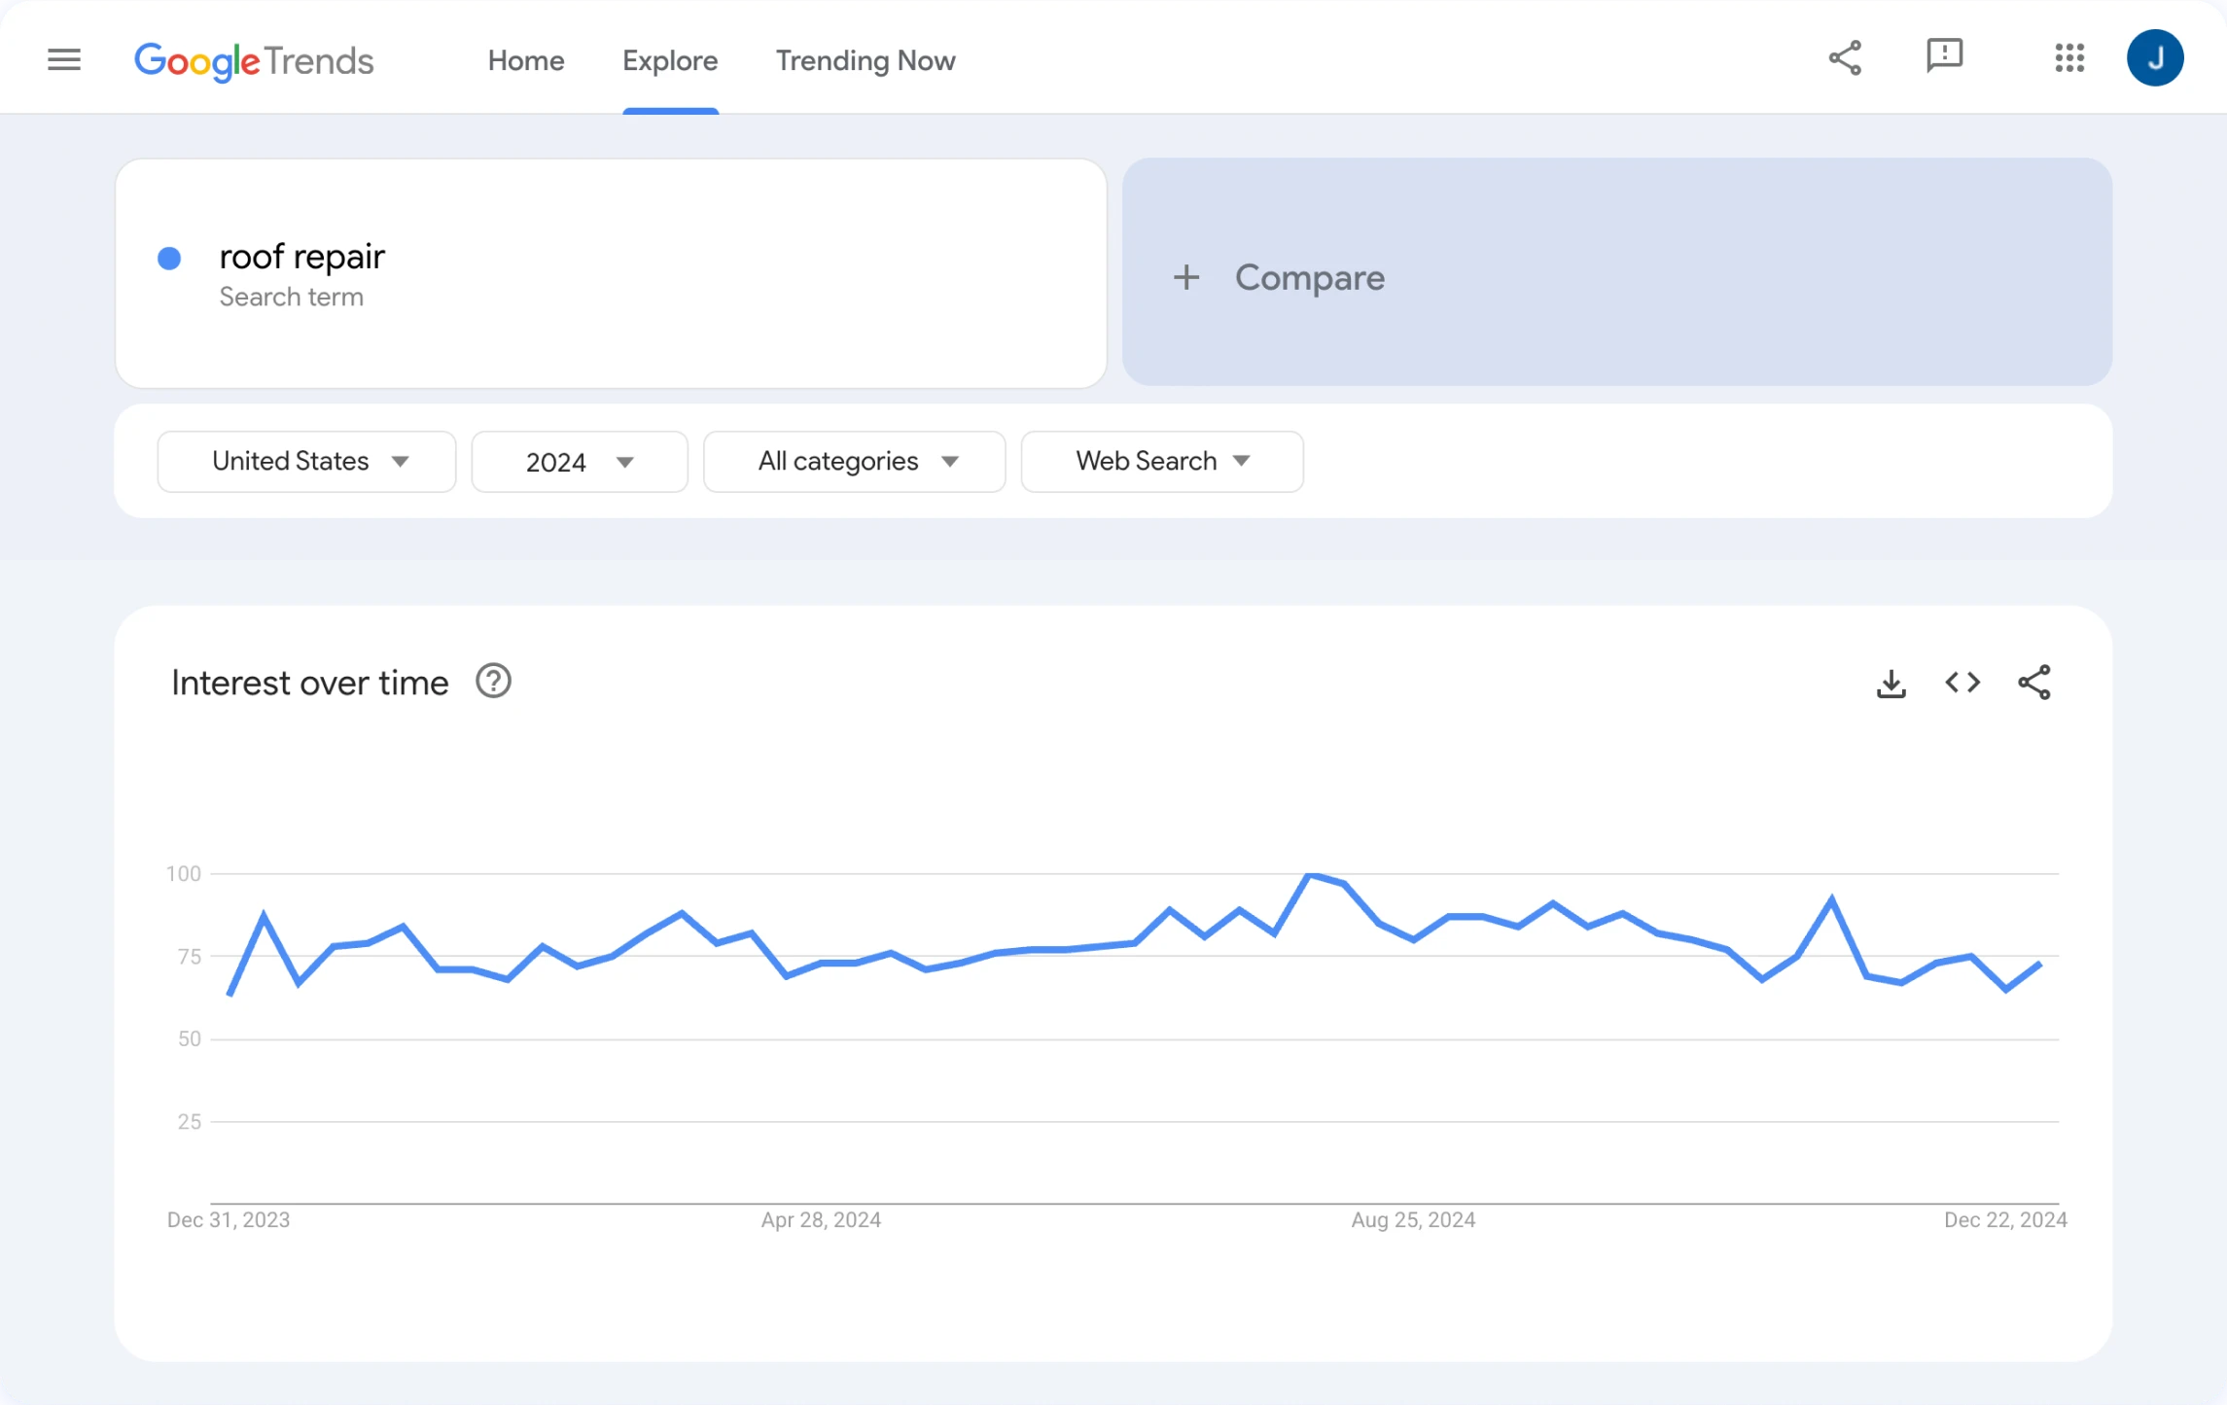Download the interest over time CSV

(1891, 684)
